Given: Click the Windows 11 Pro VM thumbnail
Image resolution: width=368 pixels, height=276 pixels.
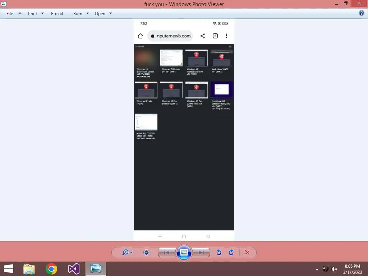Looking at the screenshot, I should point(197,90).
